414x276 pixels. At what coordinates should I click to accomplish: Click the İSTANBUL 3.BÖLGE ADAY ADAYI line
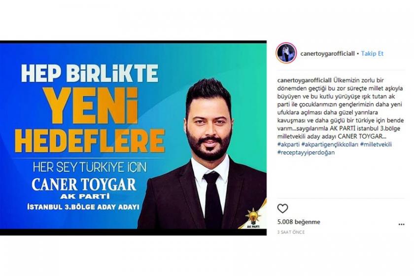click(83, 207)
